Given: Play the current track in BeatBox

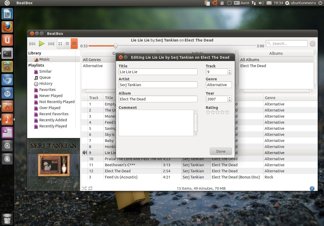Looking at the screenshot, I should pyautogui.click(x=41, y=44).
